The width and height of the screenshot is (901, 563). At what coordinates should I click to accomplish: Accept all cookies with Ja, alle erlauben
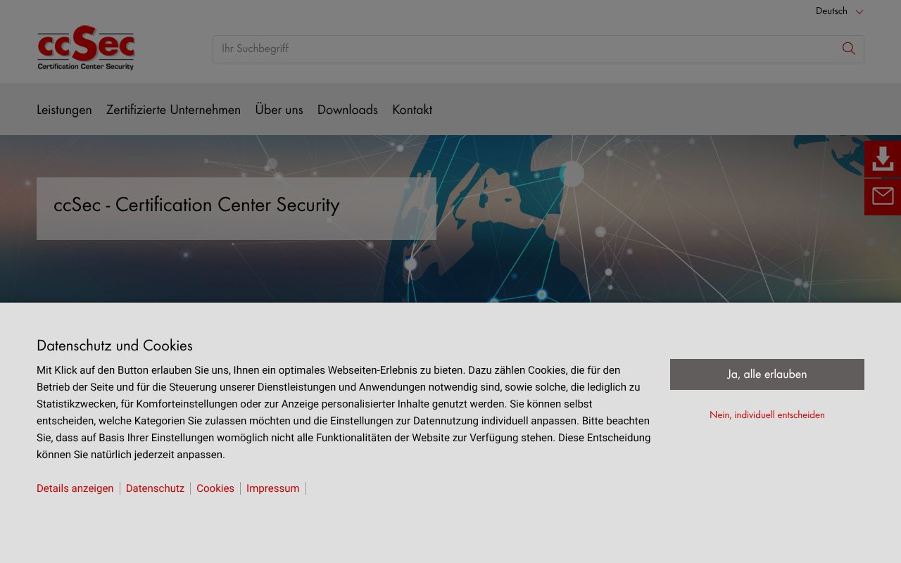[x=767, y=374]
